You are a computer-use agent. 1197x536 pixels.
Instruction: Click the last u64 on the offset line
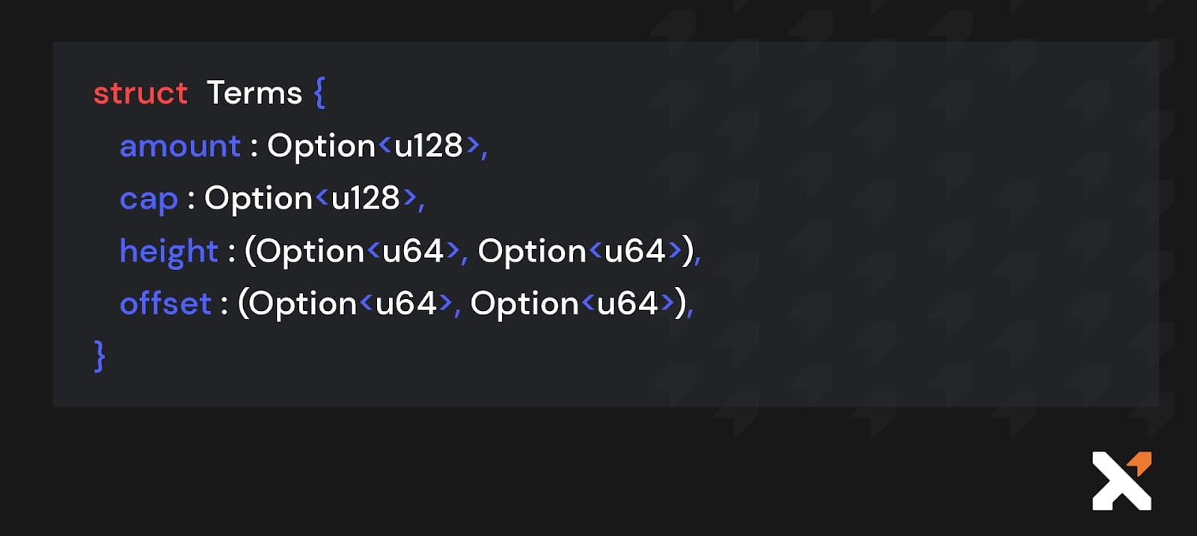(628, 304)
